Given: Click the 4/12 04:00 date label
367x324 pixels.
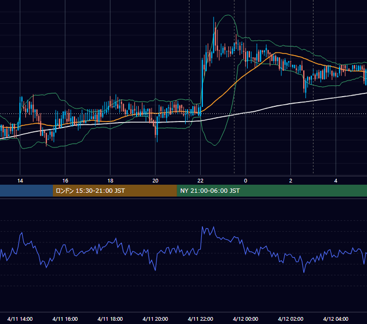Looking at the screenshot, I should pyautogui.click(x=336, y=319).
